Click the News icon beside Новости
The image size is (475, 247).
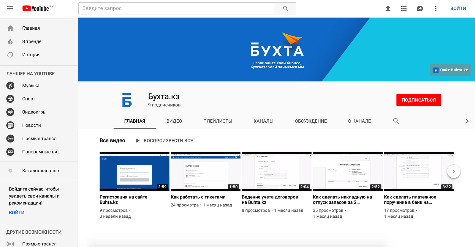pos(10,125)
